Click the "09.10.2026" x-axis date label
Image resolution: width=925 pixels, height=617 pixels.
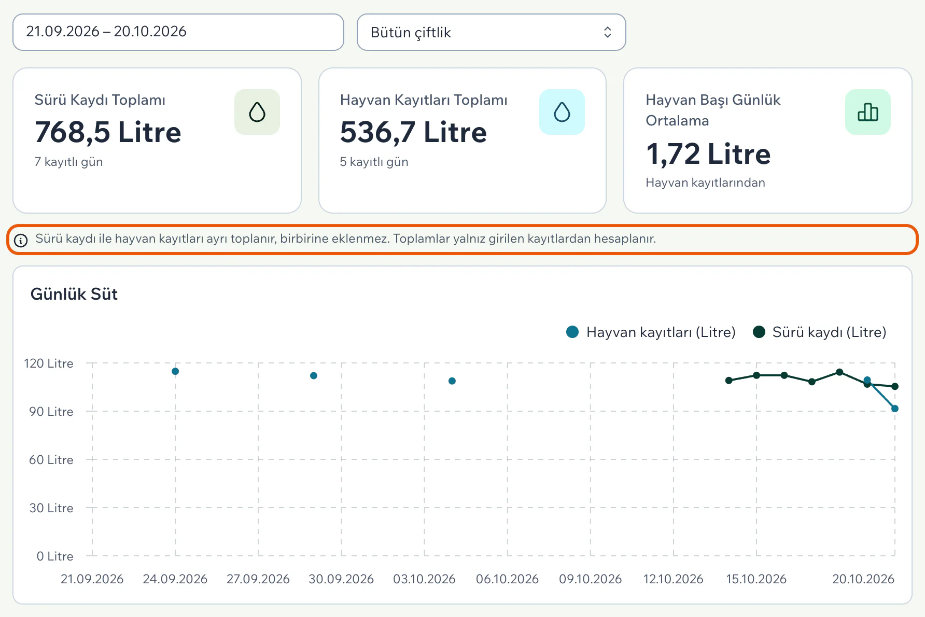click(591, 579)
